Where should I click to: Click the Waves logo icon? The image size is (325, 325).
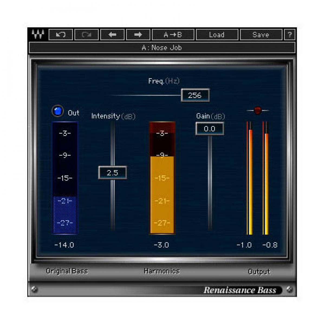[38, 34]
